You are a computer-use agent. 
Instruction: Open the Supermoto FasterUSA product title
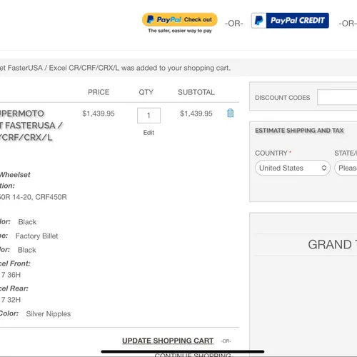tap(31, 126)
